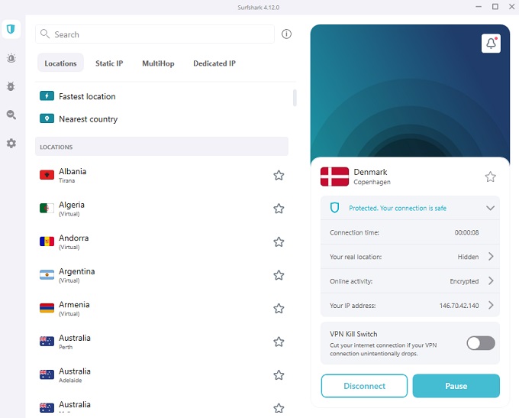Click the Australia Perth flag icon
Viewport: 519px width, 418px height.
(x=47, y=341)
